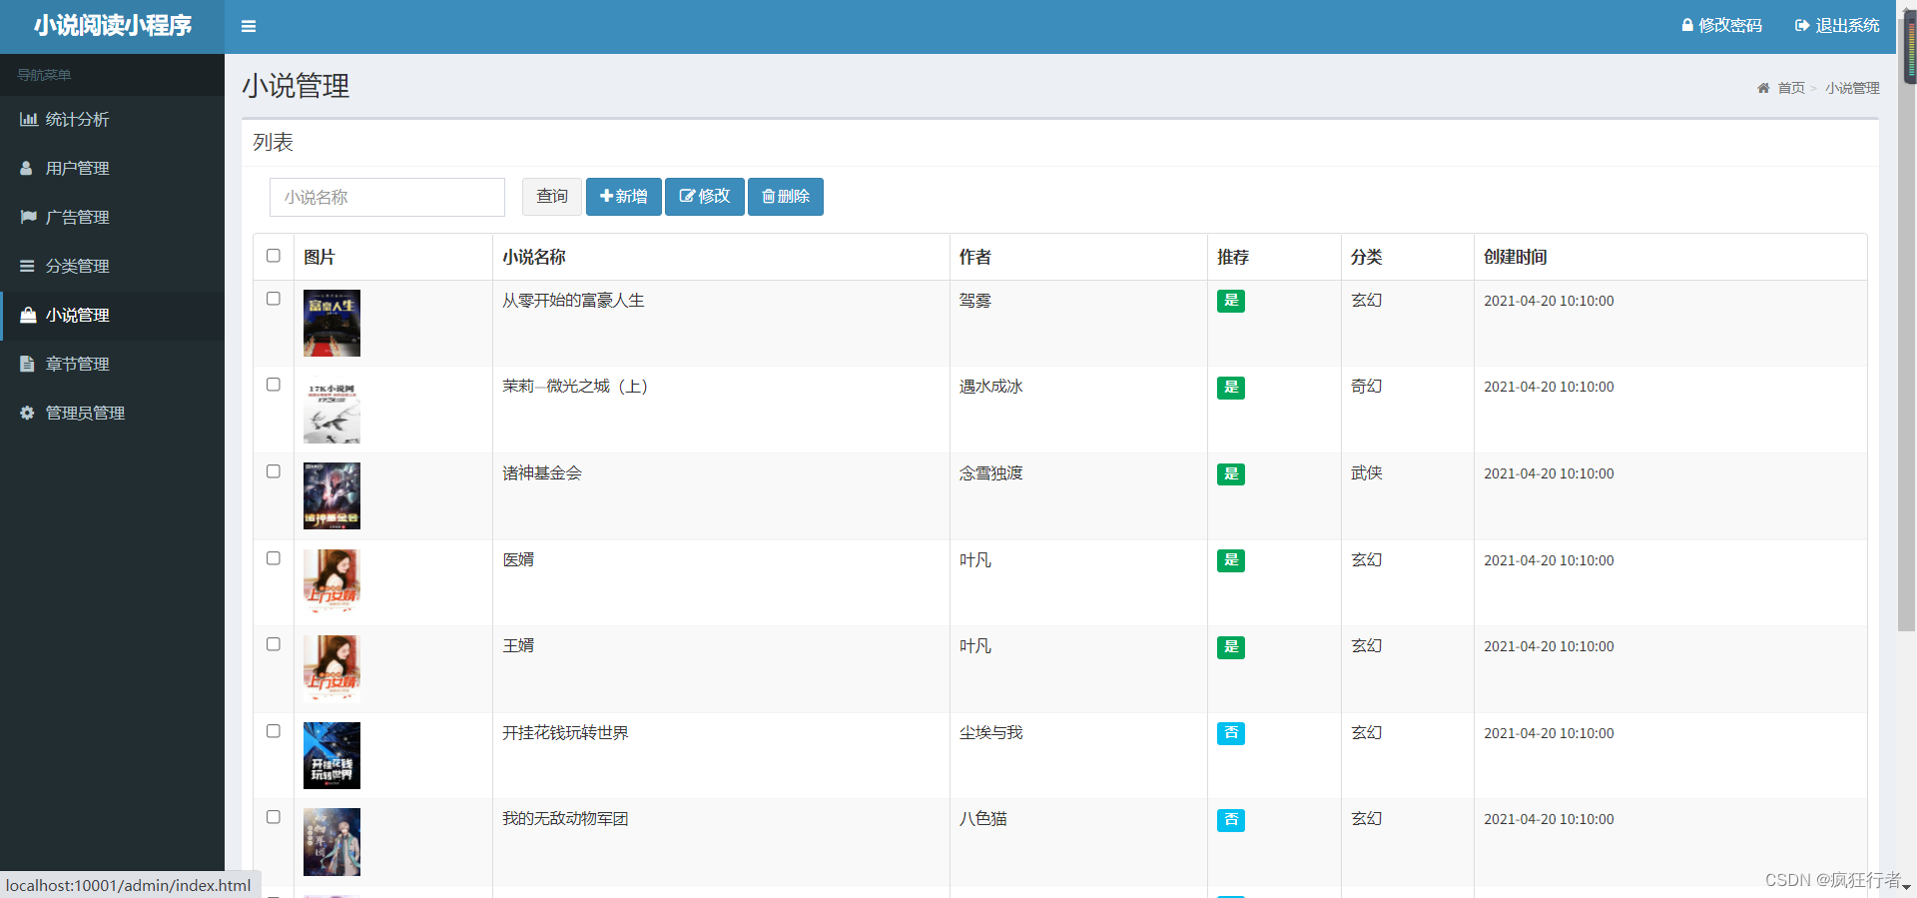
Task: Click the blue 否 badge for 我的无敌动物军团
Action: pos(1231,820)
